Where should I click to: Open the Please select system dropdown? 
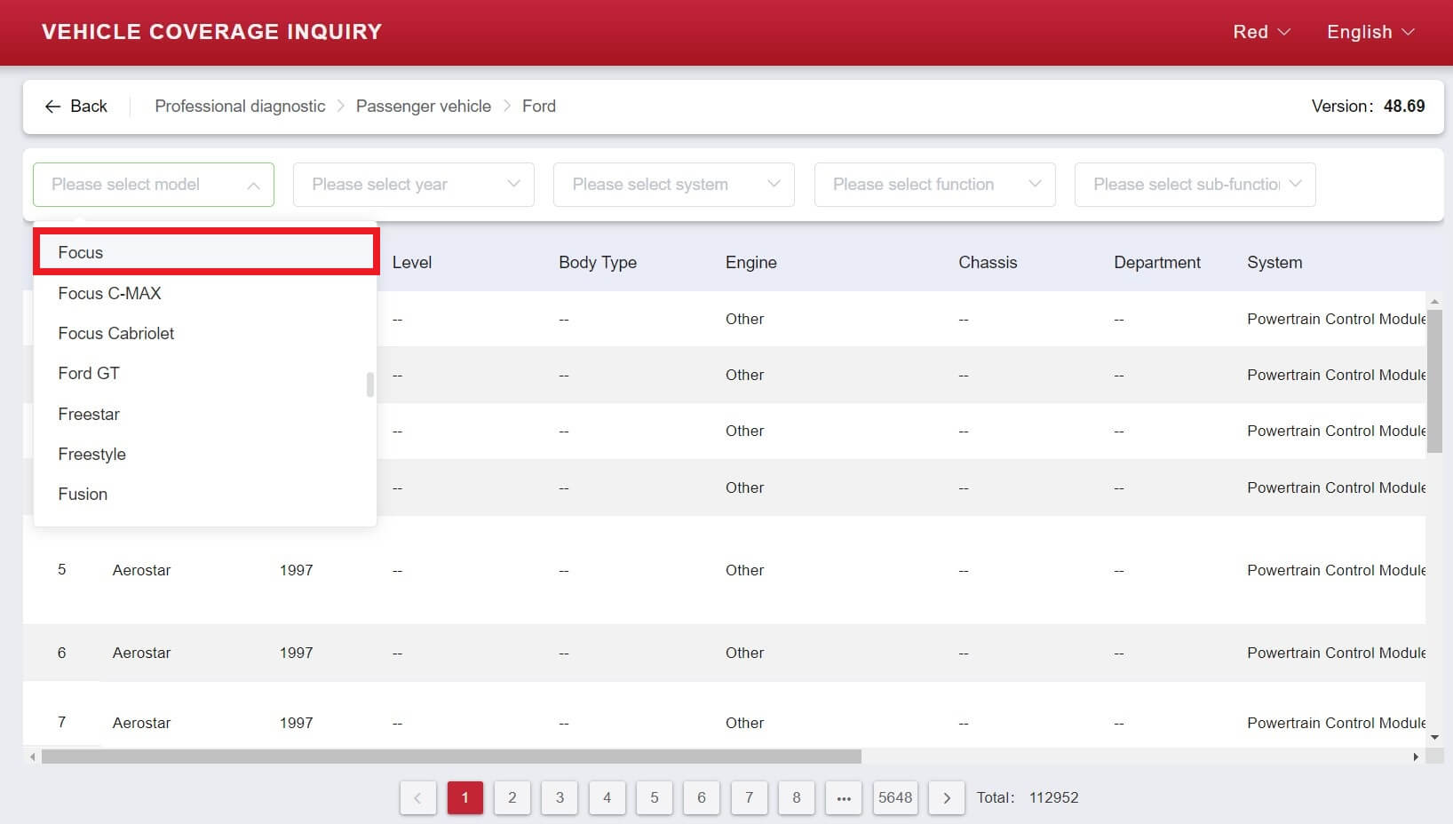tap(674, 185)
